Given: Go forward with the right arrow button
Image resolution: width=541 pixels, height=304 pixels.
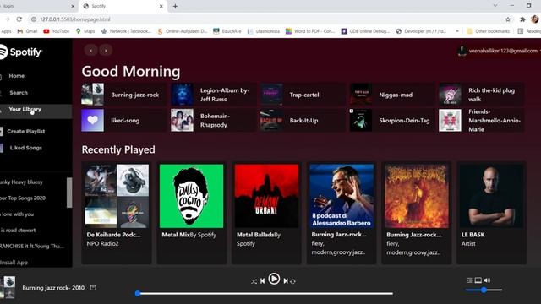Looking at the screenshot, I should coord(106,51).
